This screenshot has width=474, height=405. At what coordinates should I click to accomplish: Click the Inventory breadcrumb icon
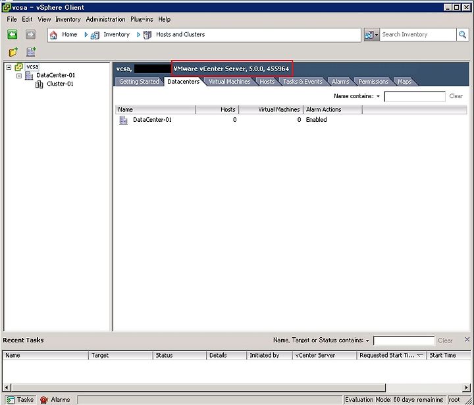coord(95,35)
